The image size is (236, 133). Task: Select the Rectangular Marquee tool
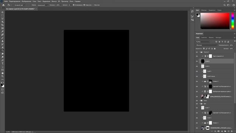(x=3, y=16)
